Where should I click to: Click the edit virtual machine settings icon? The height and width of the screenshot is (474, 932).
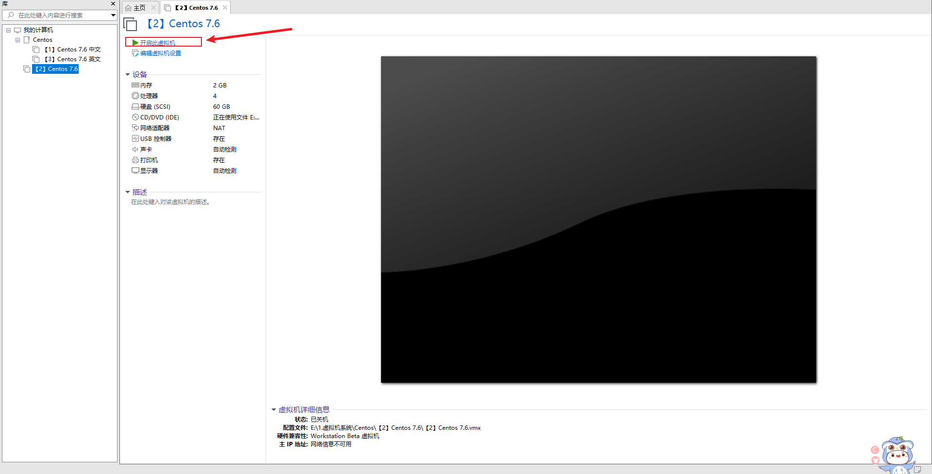(135, 53)
